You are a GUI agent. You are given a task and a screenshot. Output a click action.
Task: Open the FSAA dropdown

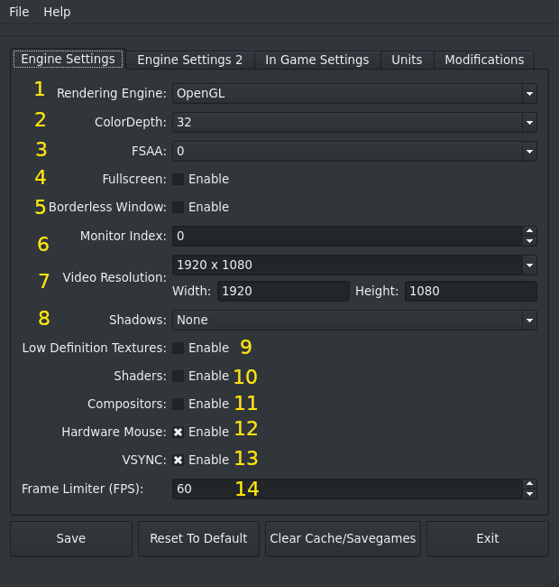[353, 151]
